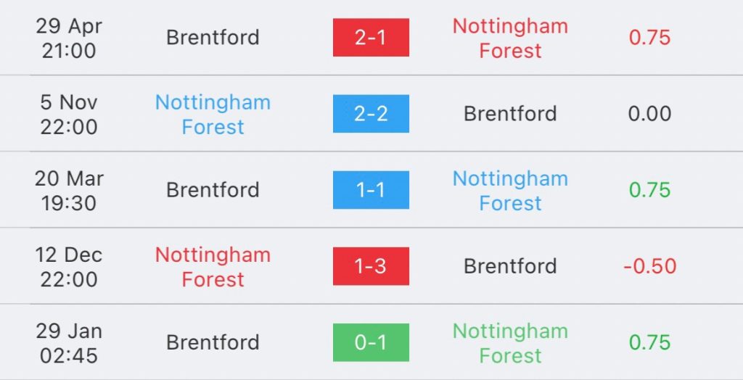The image size is (743, 380).
Task: Open the blue 2-2 score badge
Action: click(371, 114)
